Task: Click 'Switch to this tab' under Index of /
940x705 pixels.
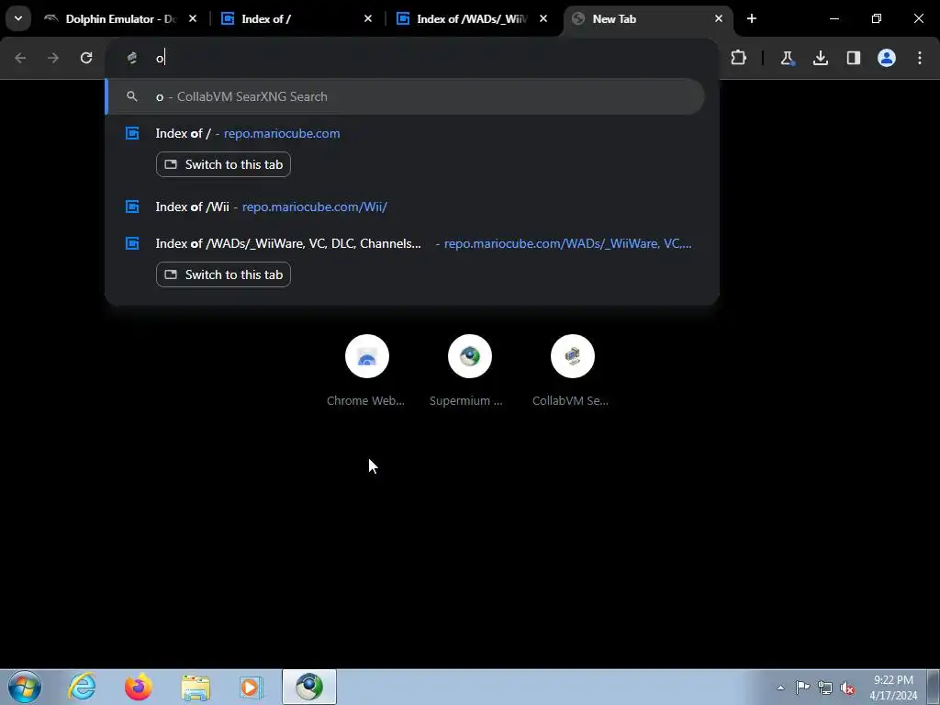Action: (x=223, y=164)
